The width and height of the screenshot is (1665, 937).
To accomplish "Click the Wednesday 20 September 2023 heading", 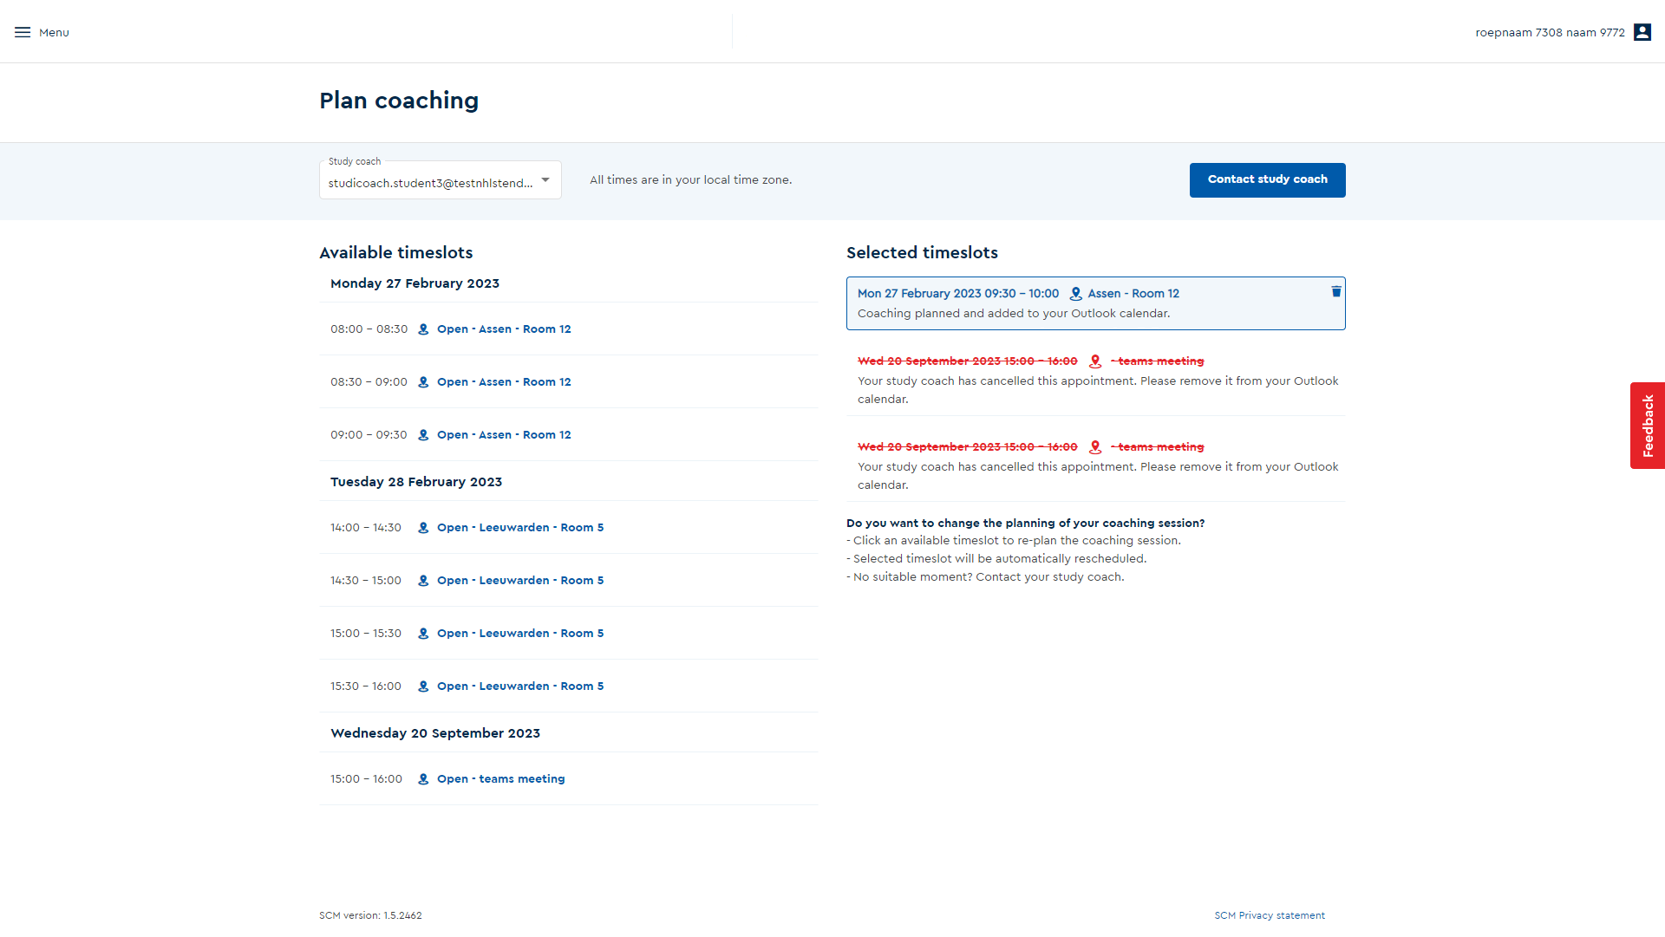I will (x=435, y=733).
